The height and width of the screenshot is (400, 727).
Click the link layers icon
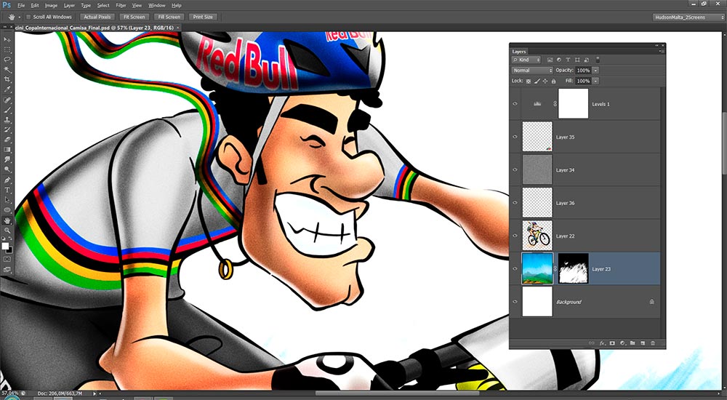click(591, 343)
